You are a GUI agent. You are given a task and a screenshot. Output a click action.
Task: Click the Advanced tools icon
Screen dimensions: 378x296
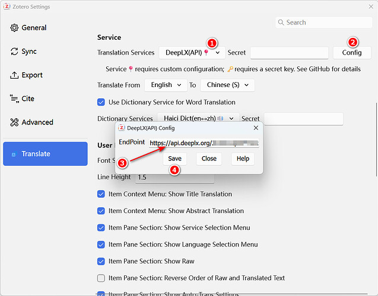tap(15, 123)
